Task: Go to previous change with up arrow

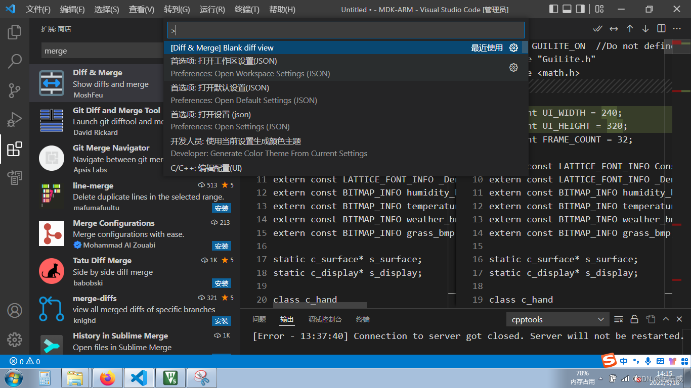Action: [x=630, y=29]
